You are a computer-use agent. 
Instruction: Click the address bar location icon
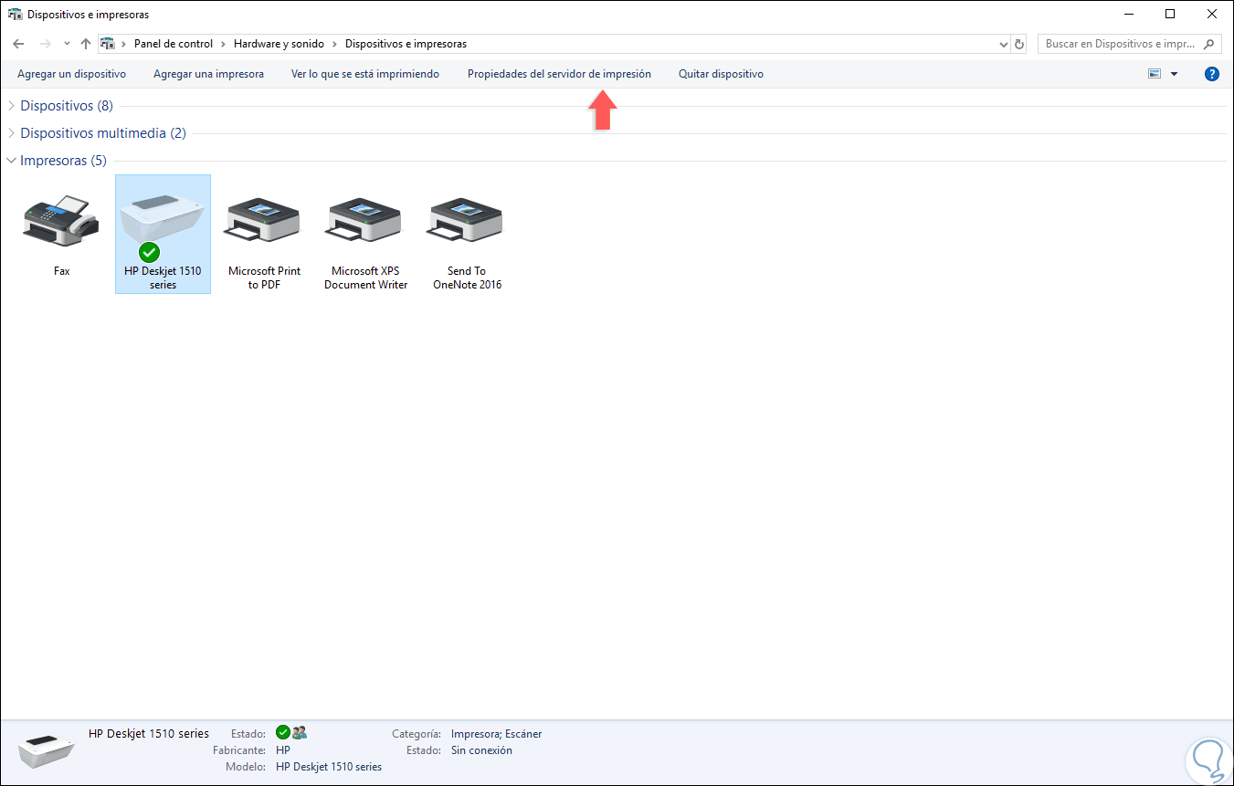pyautogui.click(x=108, y=44)
